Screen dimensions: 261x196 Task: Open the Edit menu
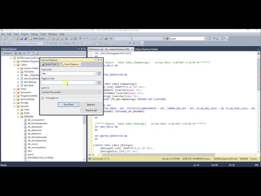[9, 34]
